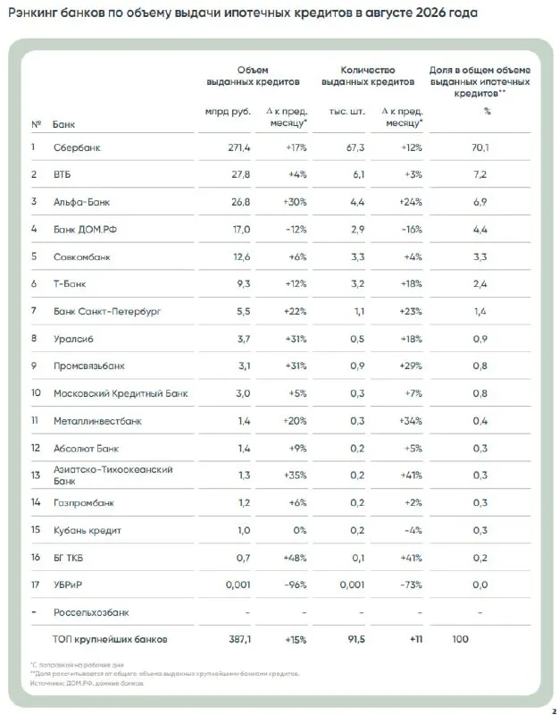The image size is (559, 715).
Task: Select the ВТБ bank entry
Action: tap(62, 174)
